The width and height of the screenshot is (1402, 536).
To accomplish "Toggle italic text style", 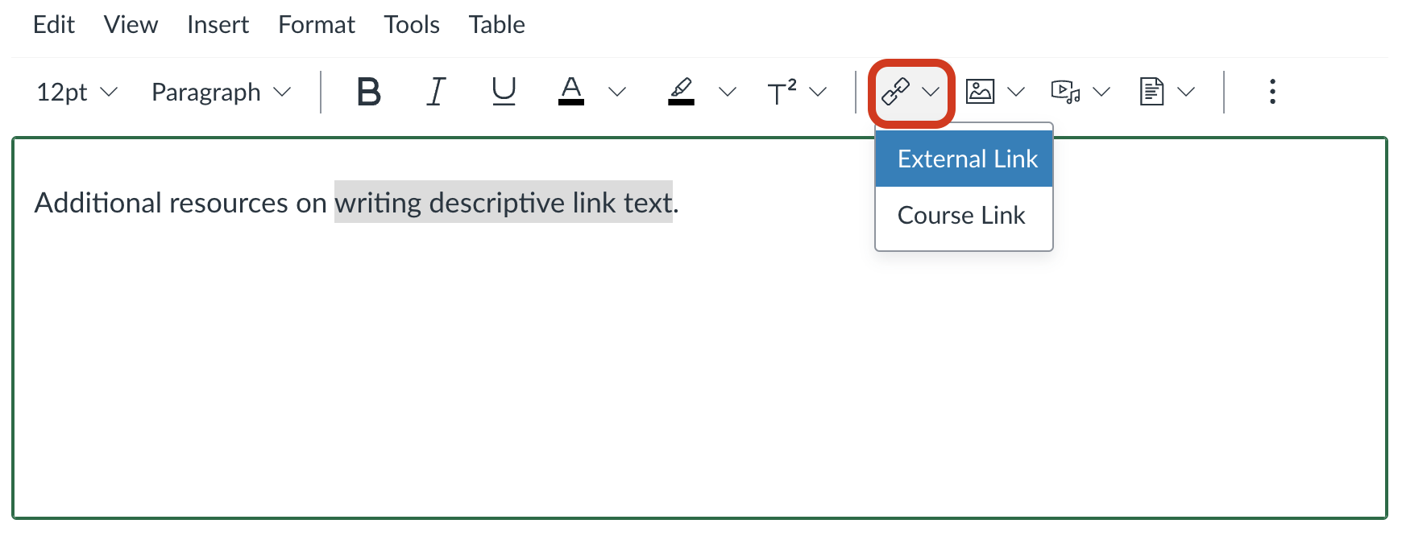I will 436,92.
